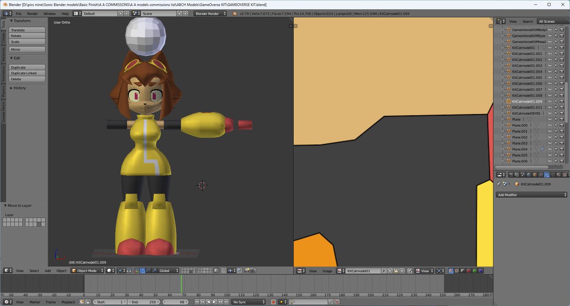The height and width of the screenshot is (306, 570).
Task: Click the wrench icon beside Plane.004
Action: pos(542,149)
